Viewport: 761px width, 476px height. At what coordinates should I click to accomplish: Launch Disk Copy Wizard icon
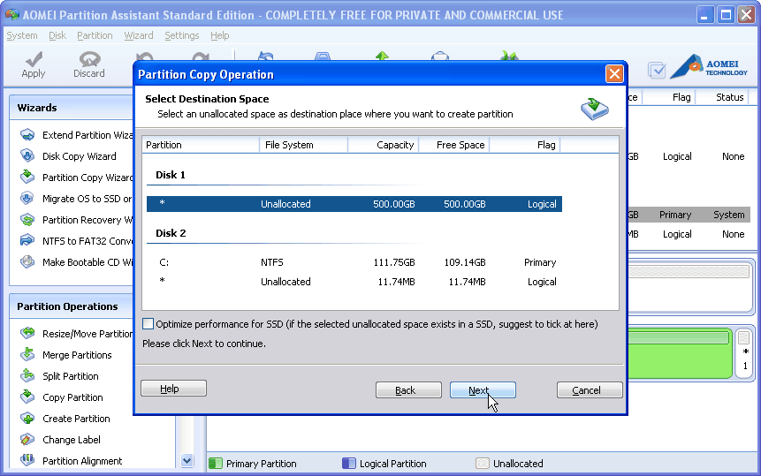click(27, 156)
